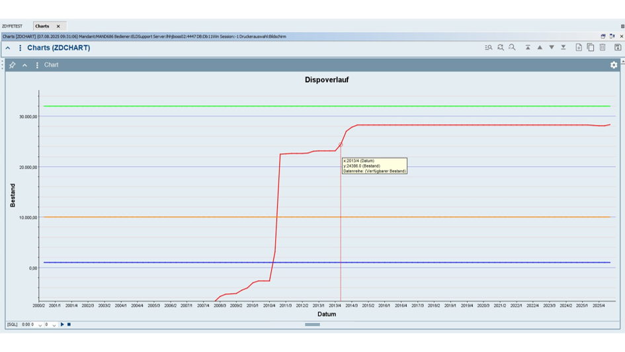The image size is (625, 352).
Task: Click the jump to first record icon
Action: (528, 48)
